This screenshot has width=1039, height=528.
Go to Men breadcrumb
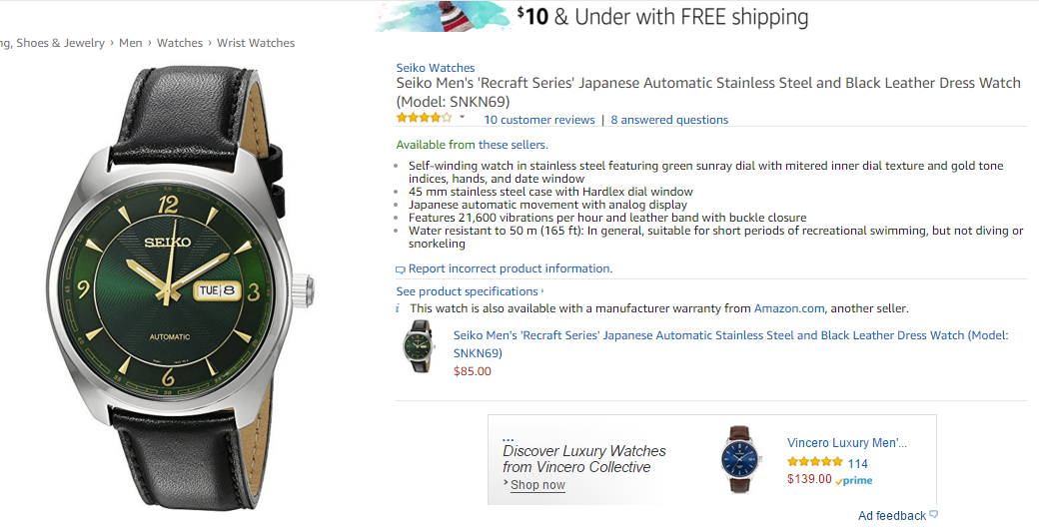point(131,43)
